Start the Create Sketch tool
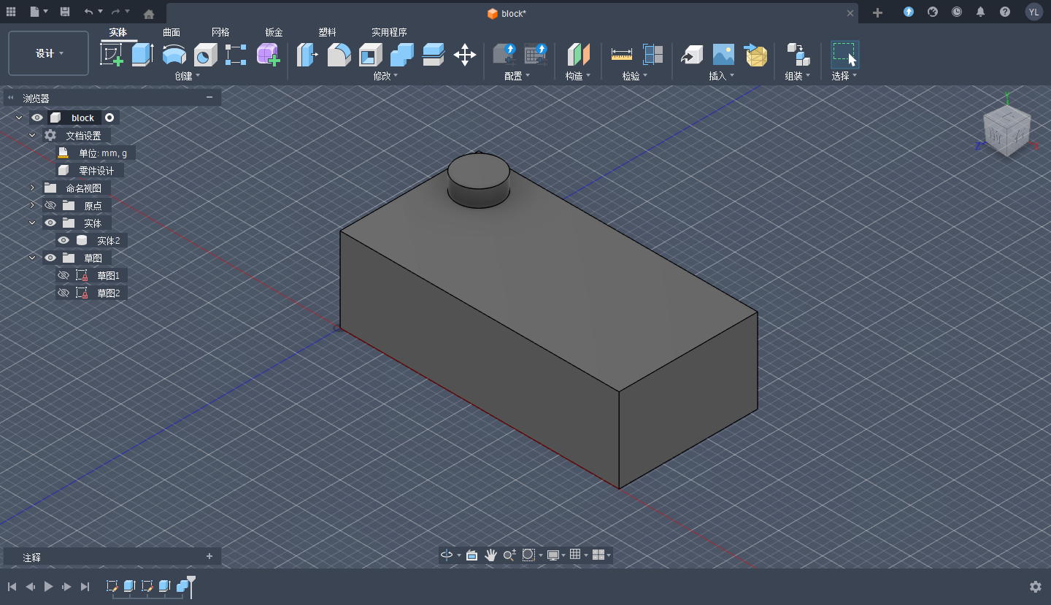Screen dimensions: 1051x605 point(112,55)
